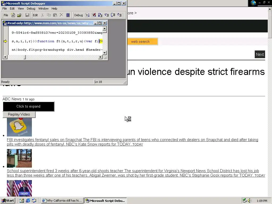Viewport: 272px width, 204px height.
Task: Click the Start button
Action: point(8,201)
